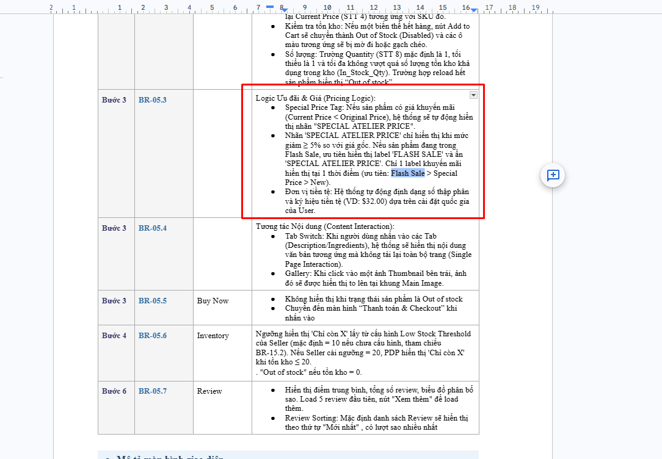Click the 'Special Price Tag:' bullet text
Image resolution: width=662 pixels, height=459 pixels.
pyautogui.click(x=315, y=107)
